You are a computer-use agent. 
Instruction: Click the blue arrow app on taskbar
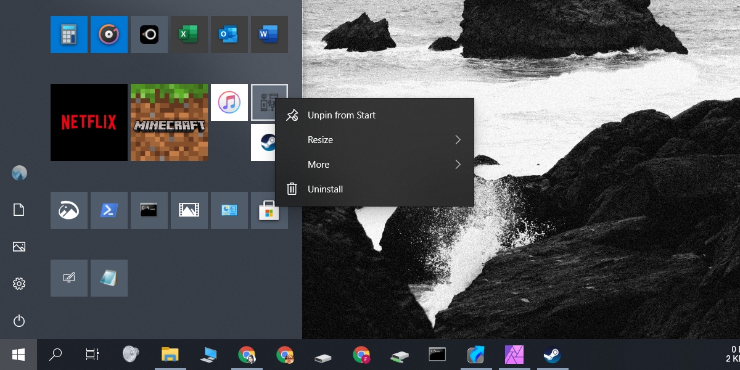[x=475, y=355]
